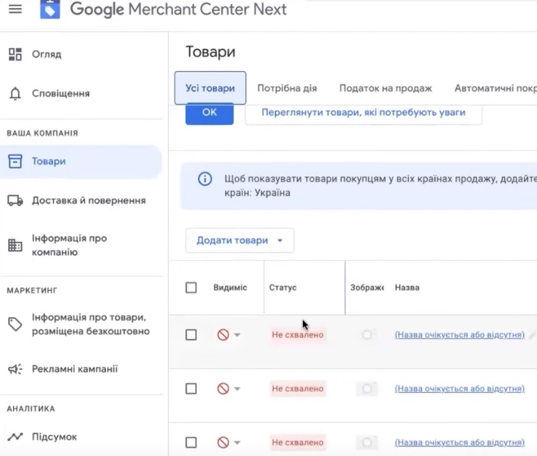
Task: Toggle the select-all checkbox in table header
Action: (191, 288)
